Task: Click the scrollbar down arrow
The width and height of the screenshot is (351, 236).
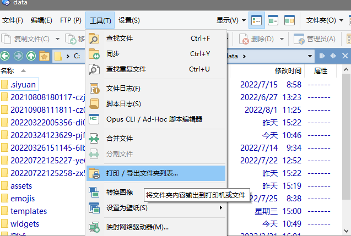Action: click(x=346, y=230)
